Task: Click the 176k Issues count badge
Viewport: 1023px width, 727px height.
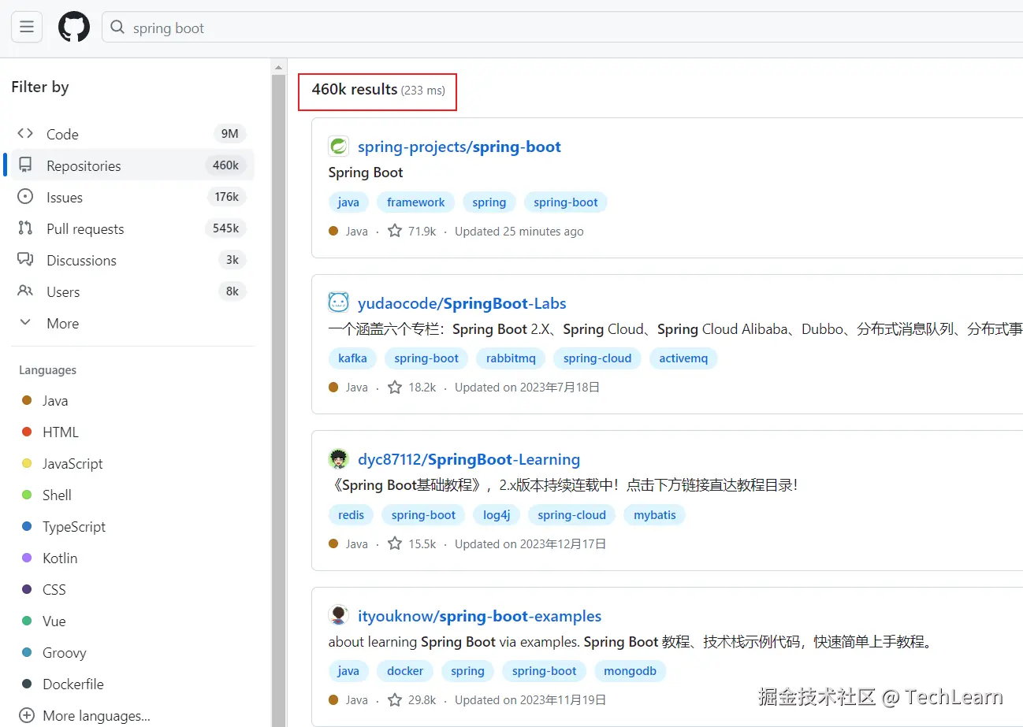Action: coord(226,197)
